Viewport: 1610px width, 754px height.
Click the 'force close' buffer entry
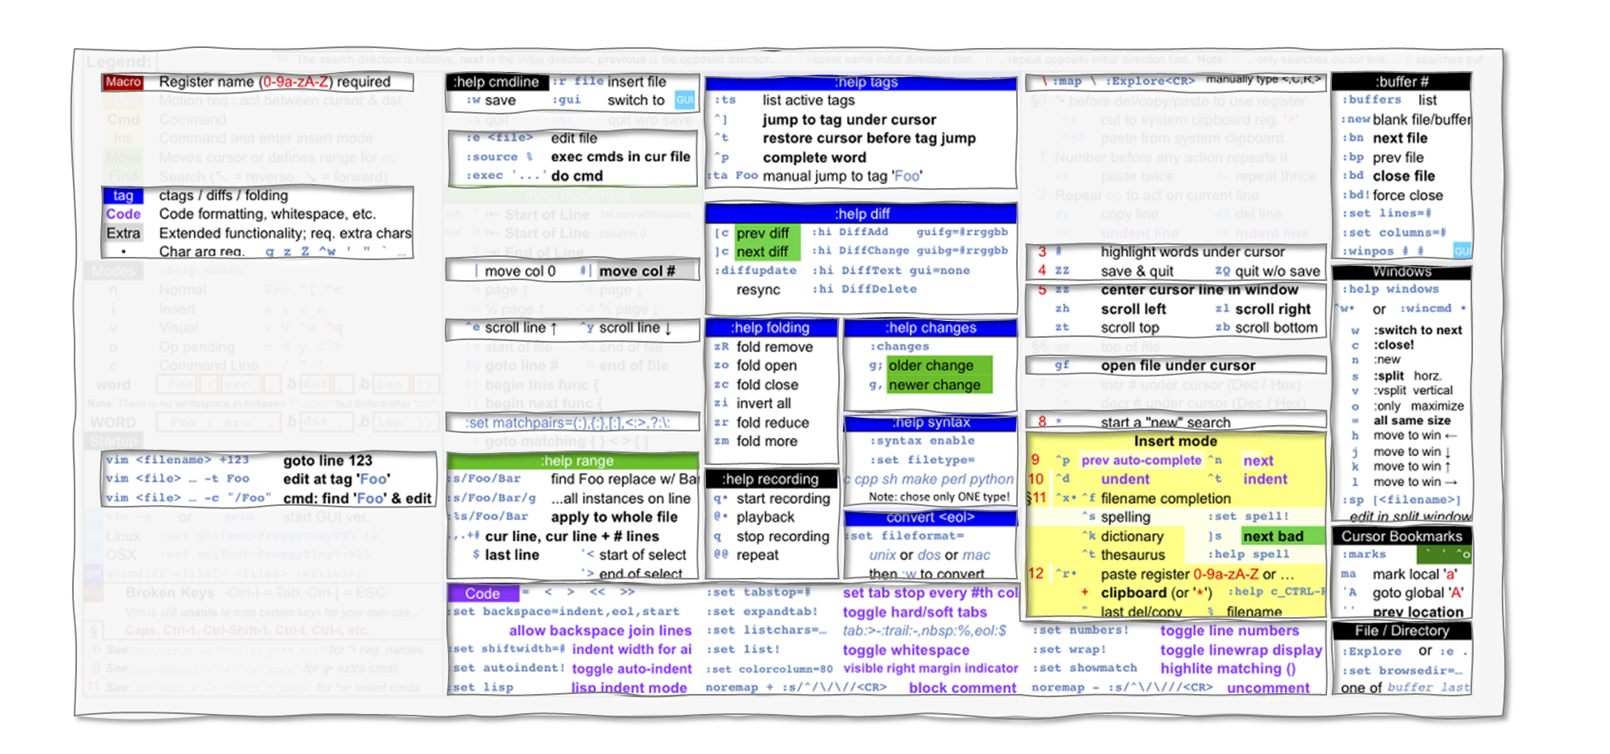tap(1407, 195)
